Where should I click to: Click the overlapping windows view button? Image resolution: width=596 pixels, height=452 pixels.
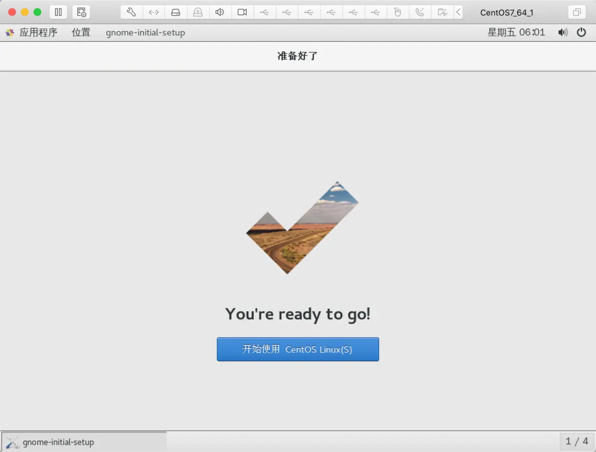click(x=576, y=12)
